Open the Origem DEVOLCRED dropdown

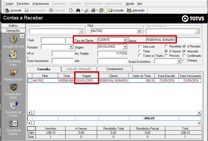pos(125,47)
